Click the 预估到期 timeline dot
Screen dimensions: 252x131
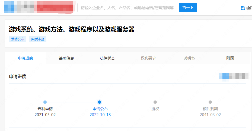pyautogui.click(x=210, y=102)
